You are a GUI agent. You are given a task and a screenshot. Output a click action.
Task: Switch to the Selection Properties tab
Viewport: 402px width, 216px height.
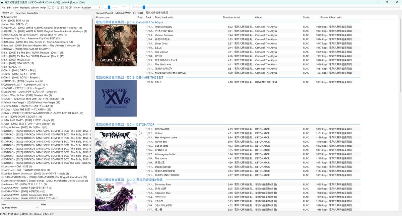click(x=27, y=13)
